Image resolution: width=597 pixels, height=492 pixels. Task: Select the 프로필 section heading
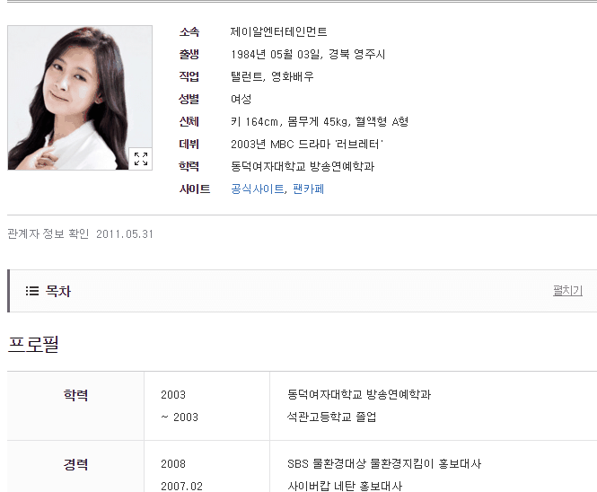click(33, 344)
